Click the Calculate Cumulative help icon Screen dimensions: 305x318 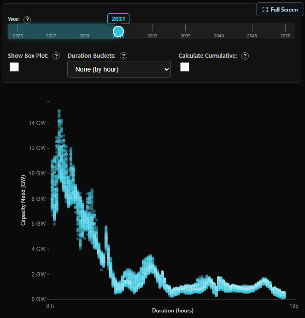pos(245,56)
